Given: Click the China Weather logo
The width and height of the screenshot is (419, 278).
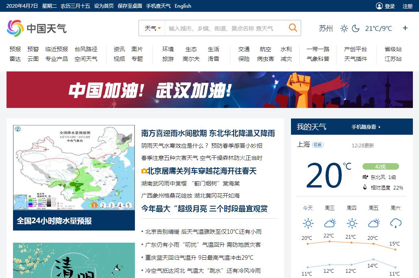Looking at the screenshot, I should point(37,28).
